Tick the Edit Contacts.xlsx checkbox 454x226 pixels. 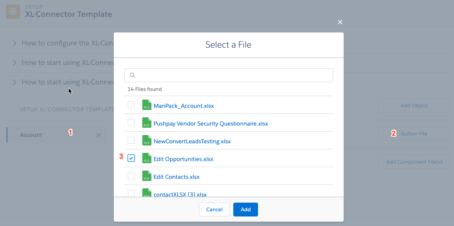point(131,176)
